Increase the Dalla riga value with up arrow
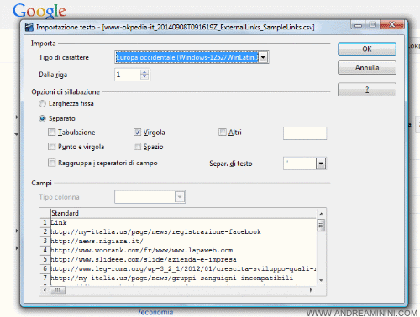 (144, 72)
